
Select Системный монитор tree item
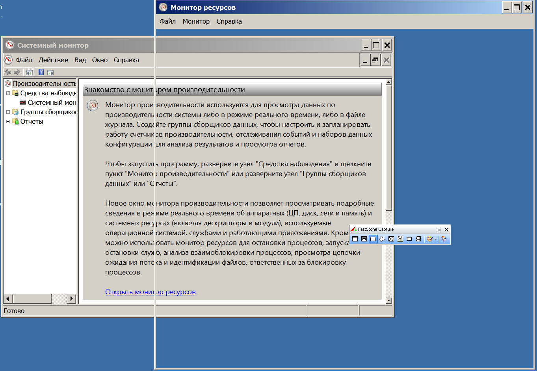pyautogui.click(x=52, y=102)
